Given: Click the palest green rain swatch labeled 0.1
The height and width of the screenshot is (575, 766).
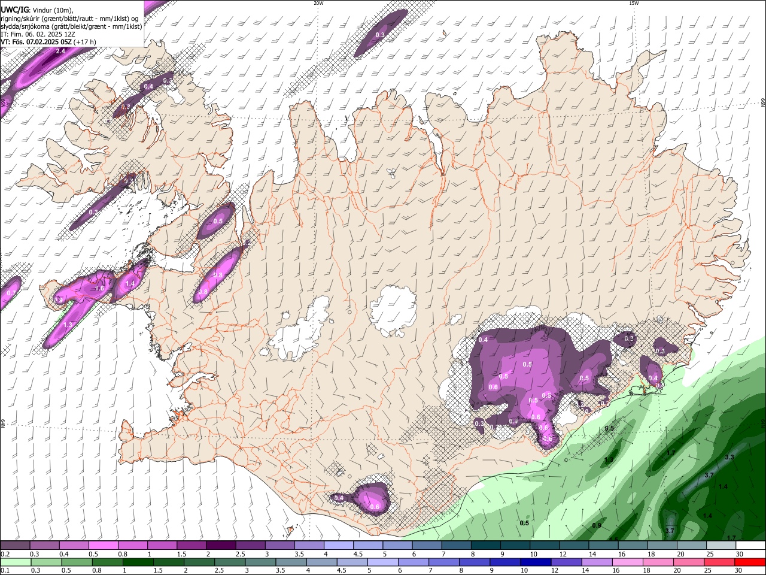Looking at the screenshot, I should tap(16, 562).
